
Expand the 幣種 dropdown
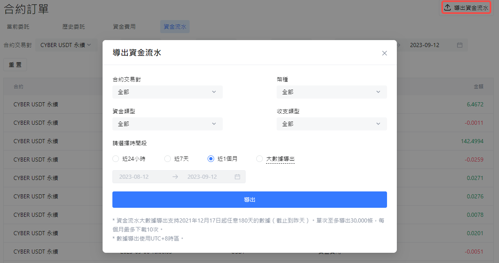331,92
